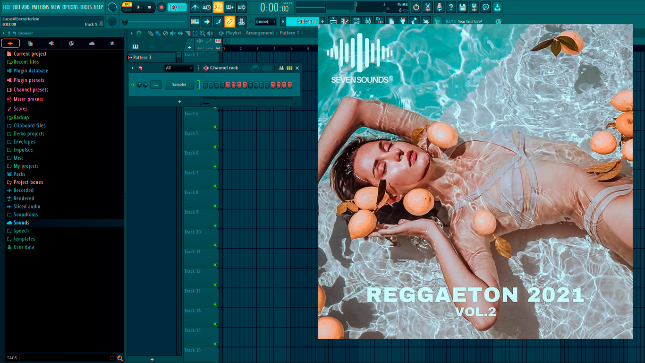Click the song position slider handle

[125, 22]
